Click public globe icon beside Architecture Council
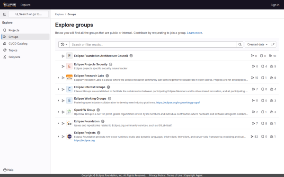The image size is (284, 177). tap(131, 56)
